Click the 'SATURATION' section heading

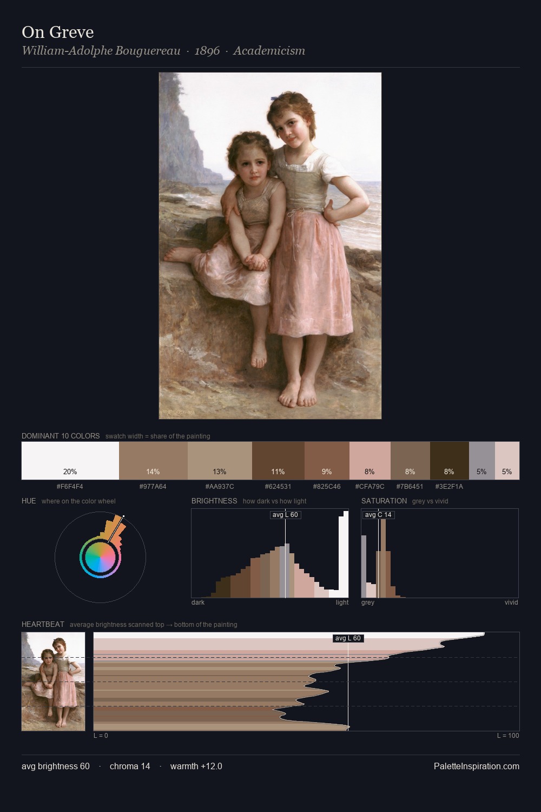[x=384, y=501]
